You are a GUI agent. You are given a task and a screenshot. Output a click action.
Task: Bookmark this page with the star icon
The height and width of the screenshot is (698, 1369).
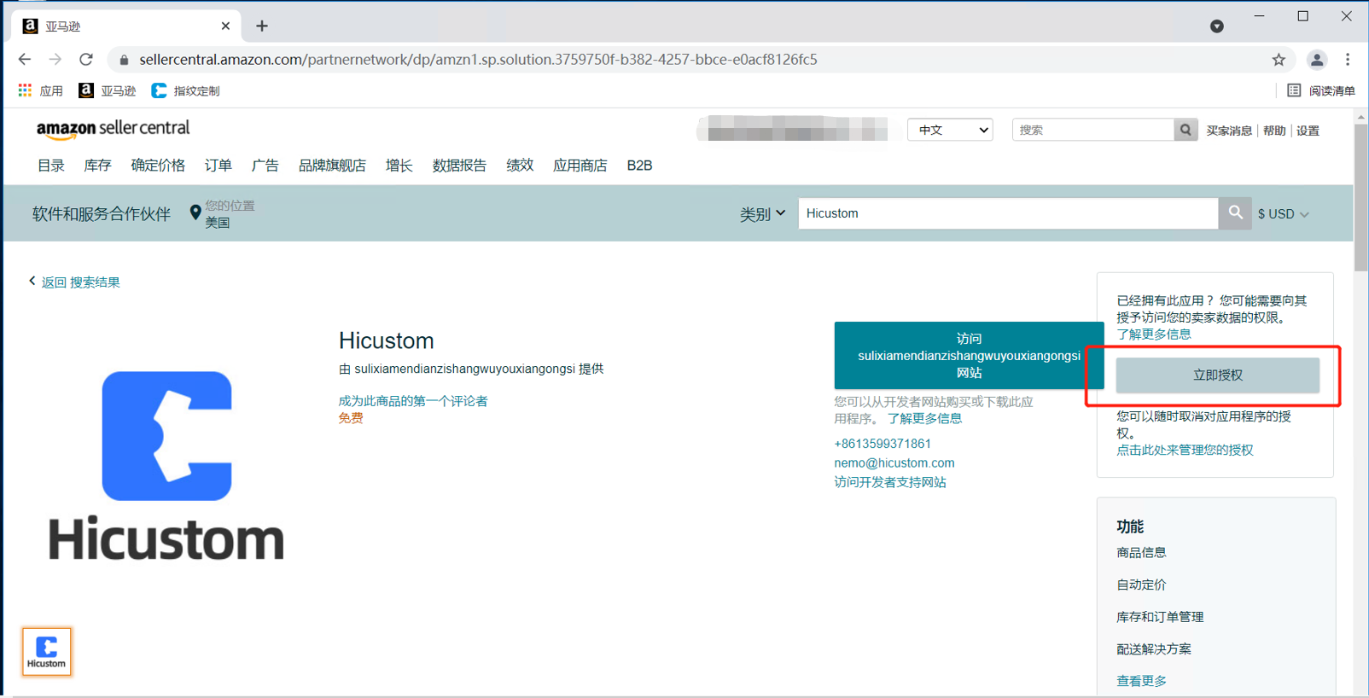(1279, 60)
